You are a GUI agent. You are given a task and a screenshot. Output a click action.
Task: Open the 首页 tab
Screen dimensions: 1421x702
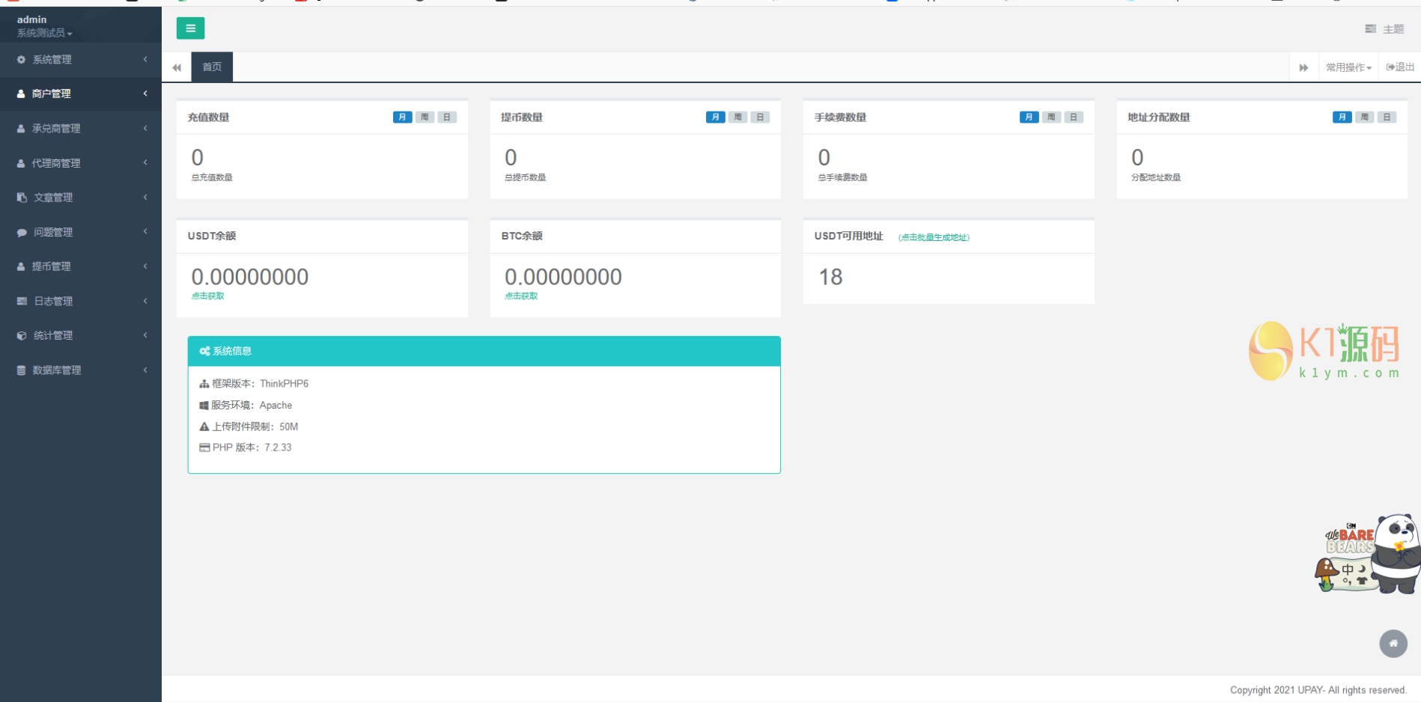(212, 67)
